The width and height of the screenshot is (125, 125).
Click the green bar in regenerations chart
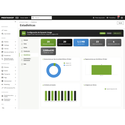(101, 70)
